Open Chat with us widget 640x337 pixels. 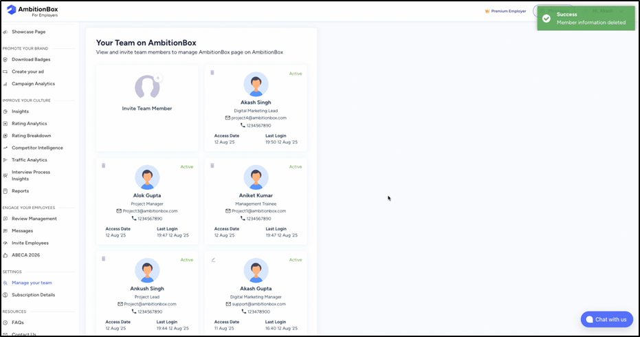click(x=606, y=319)
